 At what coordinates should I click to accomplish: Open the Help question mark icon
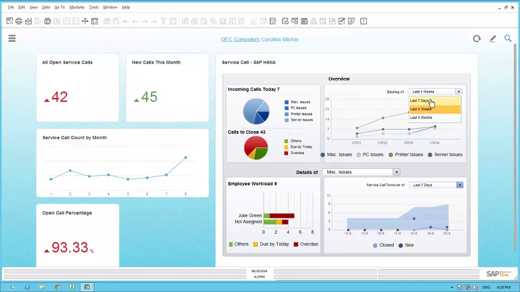[364, 21]
